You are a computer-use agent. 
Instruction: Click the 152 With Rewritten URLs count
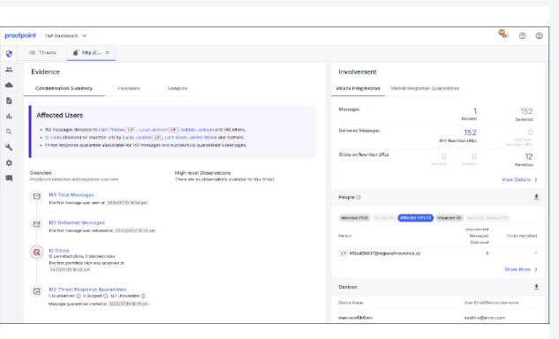click(470, 132)
